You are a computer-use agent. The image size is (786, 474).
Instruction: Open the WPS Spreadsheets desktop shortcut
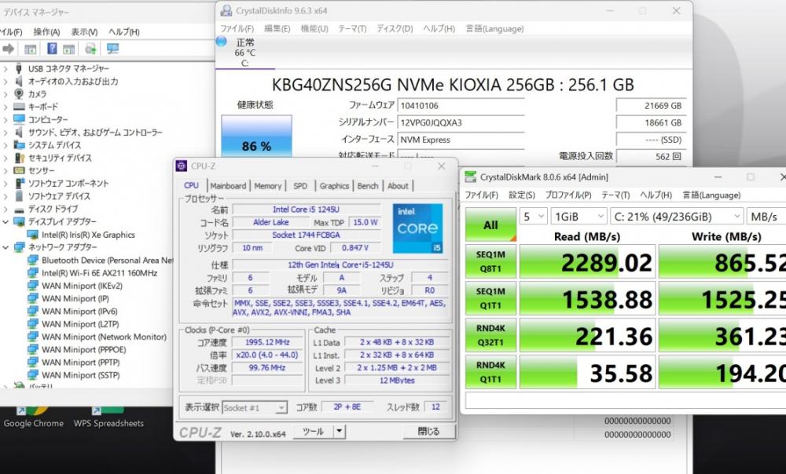click(108, 418)
